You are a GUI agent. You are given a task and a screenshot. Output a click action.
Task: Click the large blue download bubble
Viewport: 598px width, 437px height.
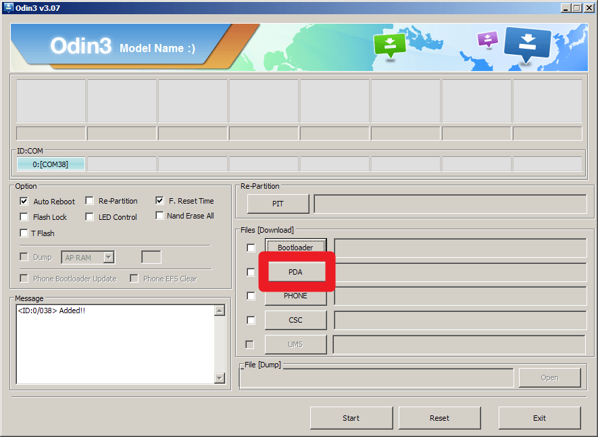(528, 45)
